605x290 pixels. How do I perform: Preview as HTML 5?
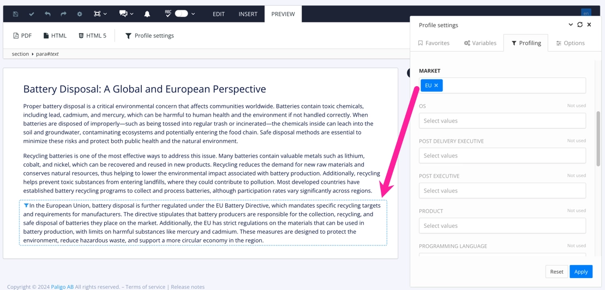tap(92, 35)
